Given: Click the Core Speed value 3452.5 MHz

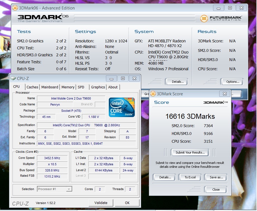Looking at the screenshot, I should click(x=52, y=158).
